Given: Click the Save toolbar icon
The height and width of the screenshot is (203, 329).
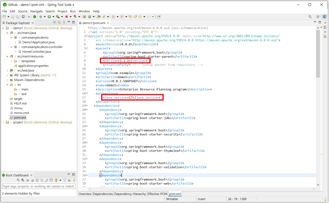Looking at the screenshot, I should (x=13, y=17).
